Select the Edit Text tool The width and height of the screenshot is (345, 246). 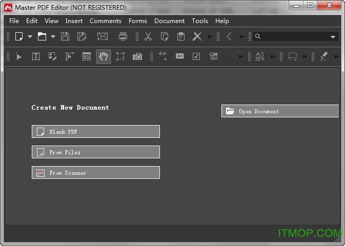[x=36, y=56]
